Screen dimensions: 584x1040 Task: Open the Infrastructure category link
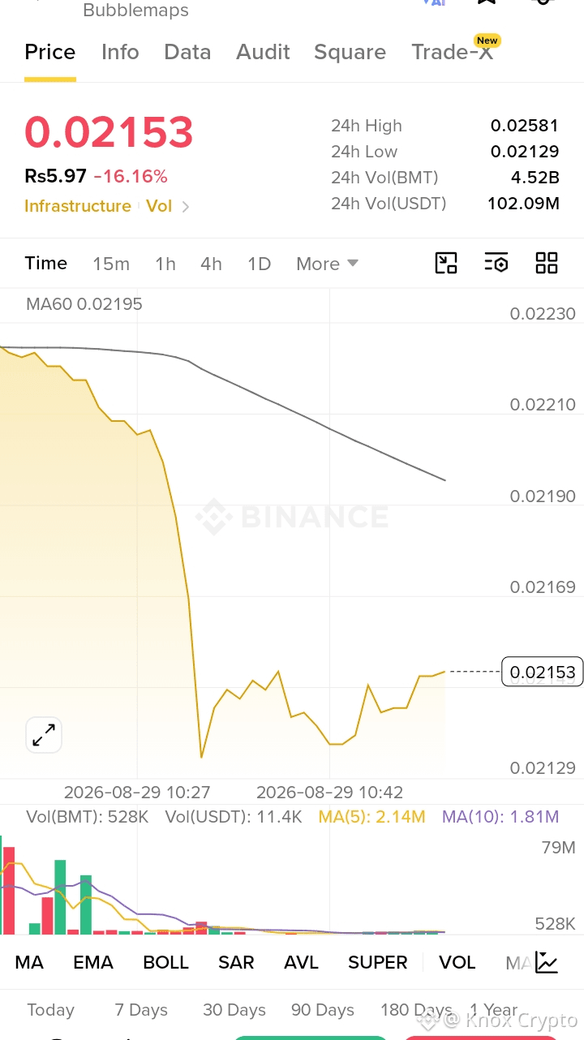tap(78, 206)
